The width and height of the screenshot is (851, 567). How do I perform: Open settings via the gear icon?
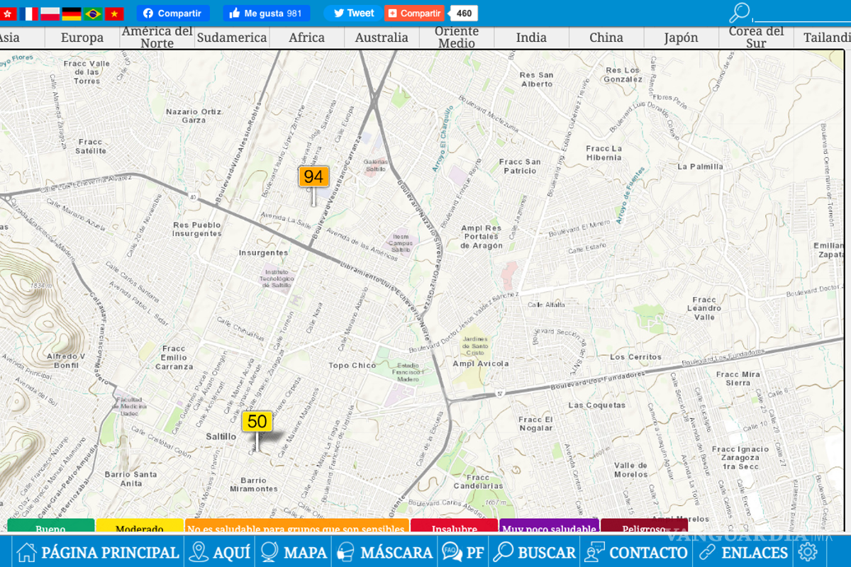808,552
